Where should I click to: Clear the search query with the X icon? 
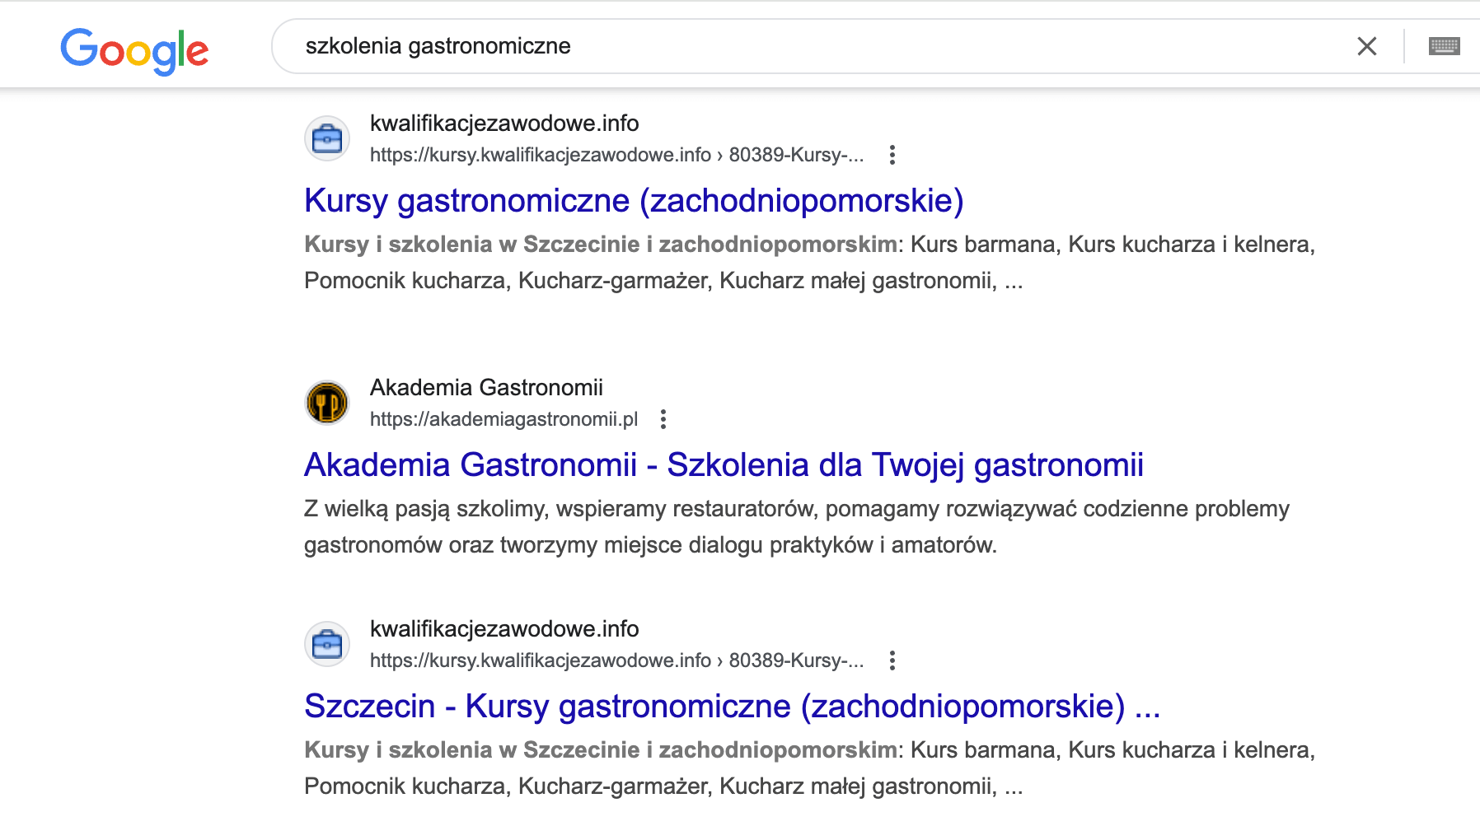click(1366, 46)
